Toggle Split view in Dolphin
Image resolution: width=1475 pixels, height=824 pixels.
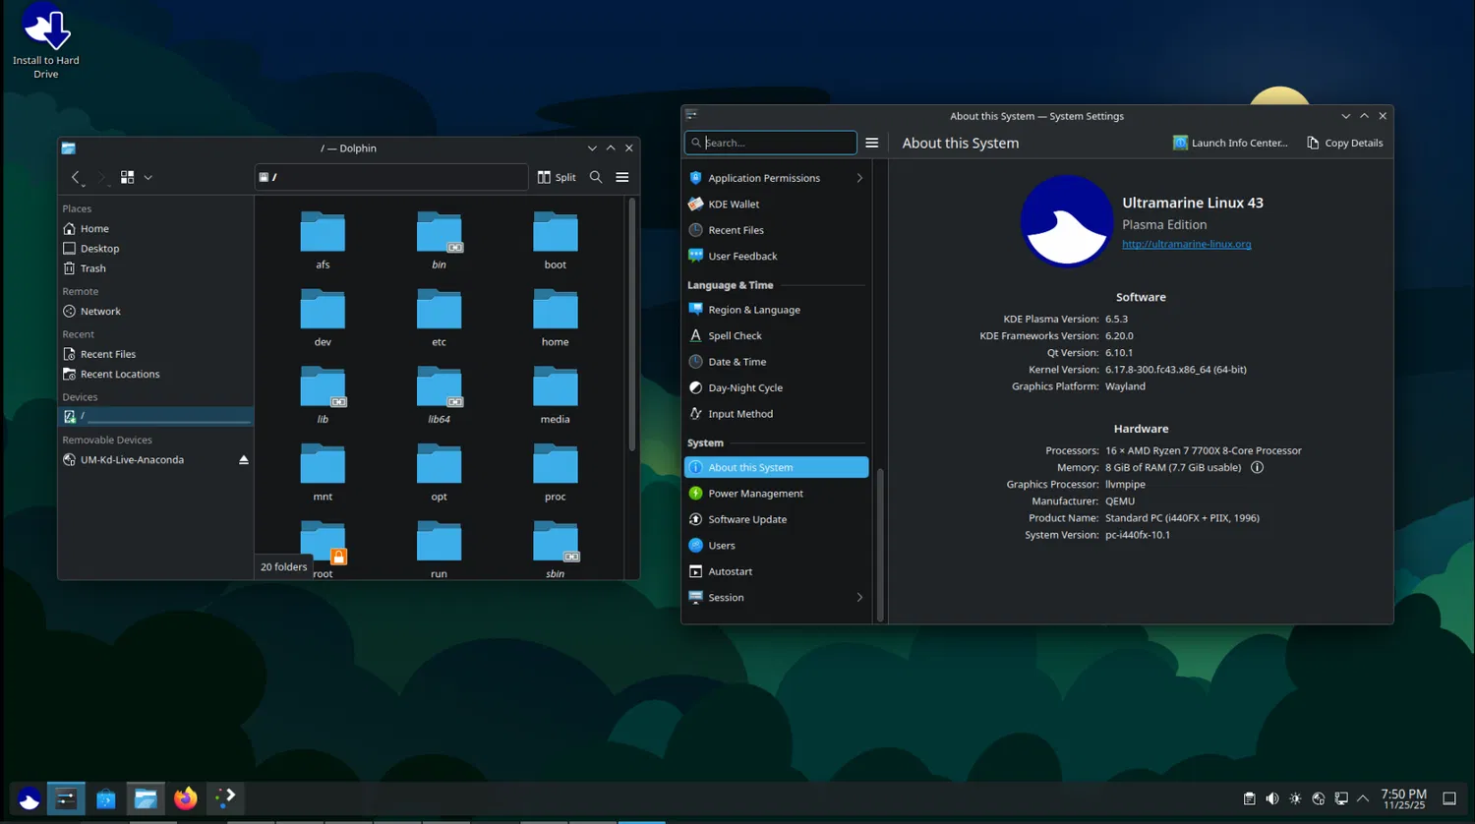[x=557, y=177]
